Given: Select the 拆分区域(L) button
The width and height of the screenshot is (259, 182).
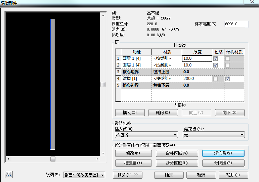Looking at the screenshot, I should click(x=176, y=163).
